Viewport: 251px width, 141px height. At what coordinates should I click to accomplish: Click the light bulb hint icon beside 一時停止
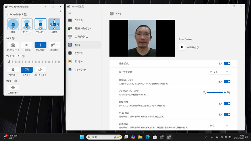198,48
